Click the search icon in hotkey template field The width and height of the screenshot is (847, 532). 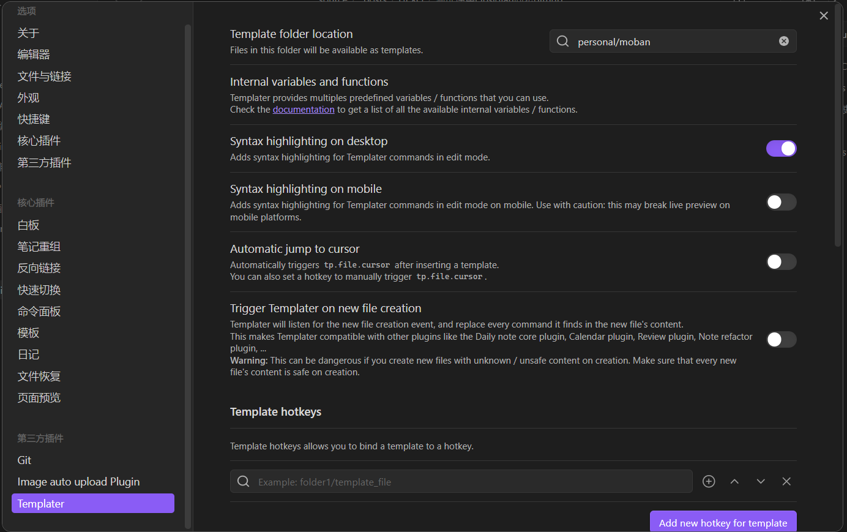click(244, 481)
